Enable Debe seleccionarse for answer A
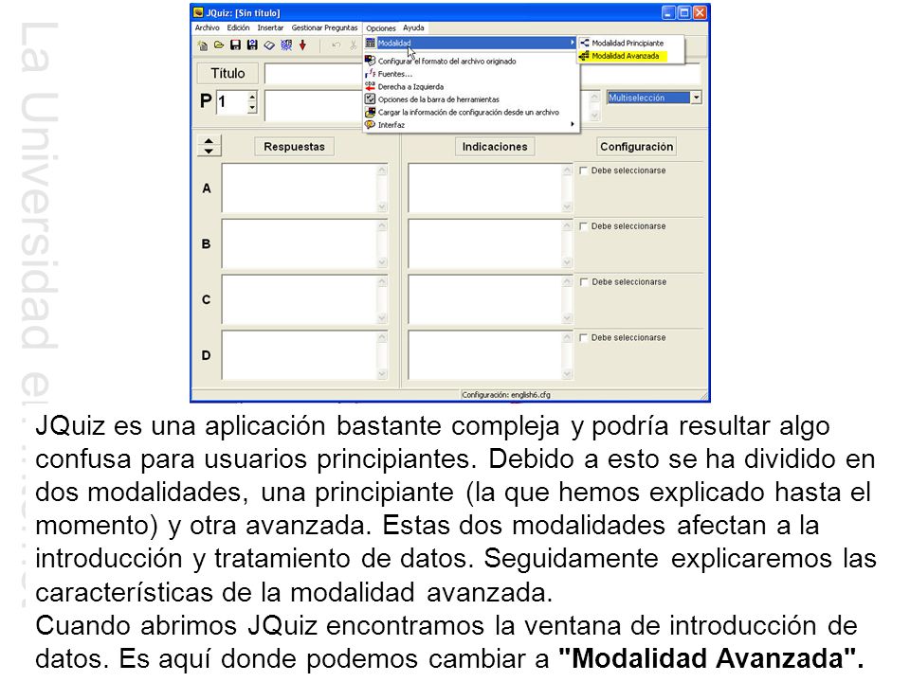The height and width of the screenshot is (682, 910). [x=584, y=170]
